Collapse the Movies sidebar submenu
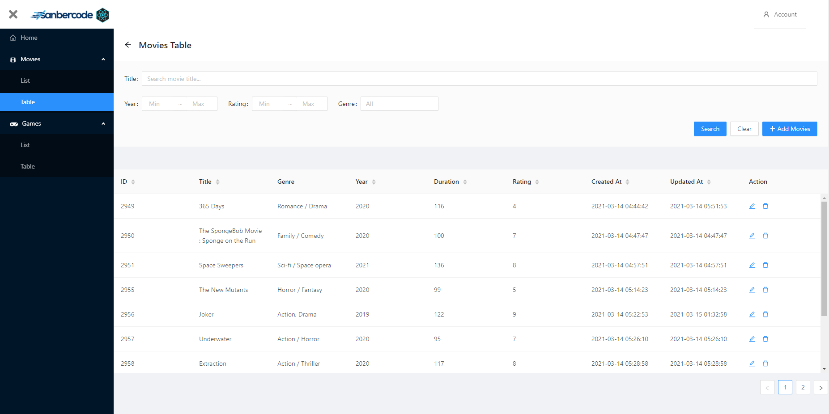Image resolution: width=829 pixels, height=414 pixels. [x=57, y=59]
